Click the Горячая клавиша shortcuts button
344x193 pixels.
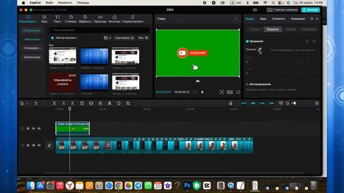283,10
